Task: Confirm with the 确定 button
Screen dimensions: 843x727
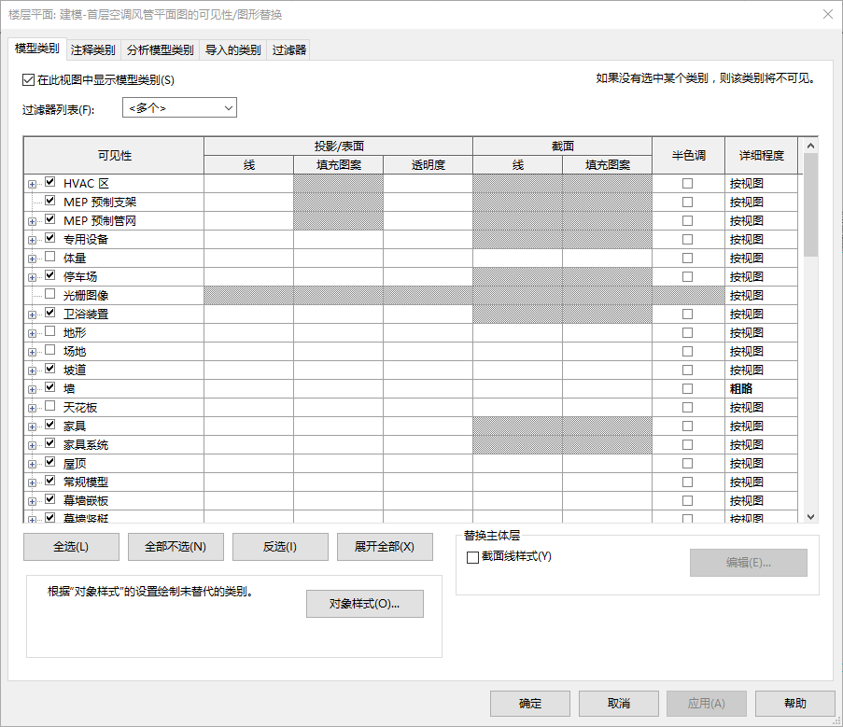Action: tap(530, 704)
